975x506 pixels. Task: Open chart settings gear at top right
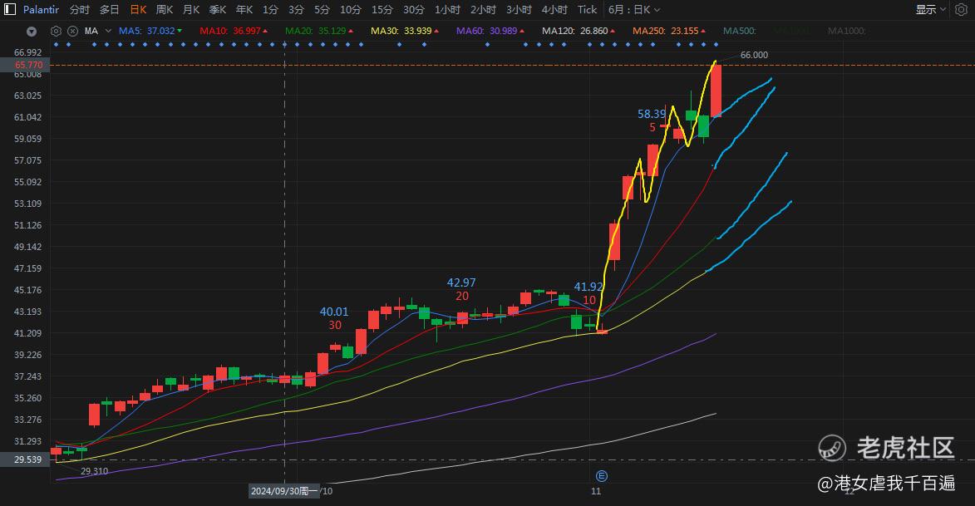coord(962,9)
